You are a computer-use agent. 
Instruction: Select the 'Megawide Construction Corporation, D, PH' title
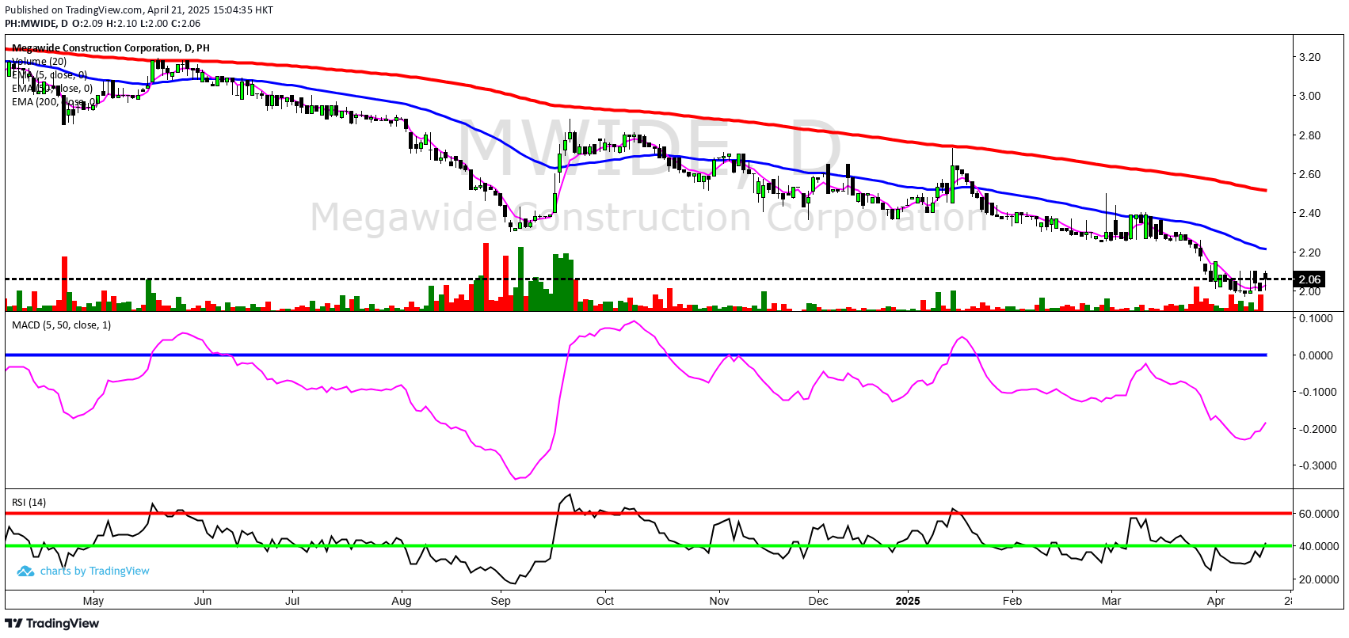(x=110, y=48)
